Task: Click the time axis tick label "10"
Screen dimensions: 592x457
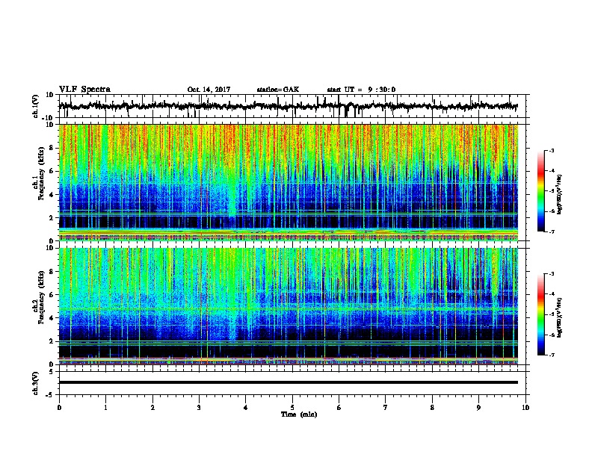Action: (x=525, y=408)
